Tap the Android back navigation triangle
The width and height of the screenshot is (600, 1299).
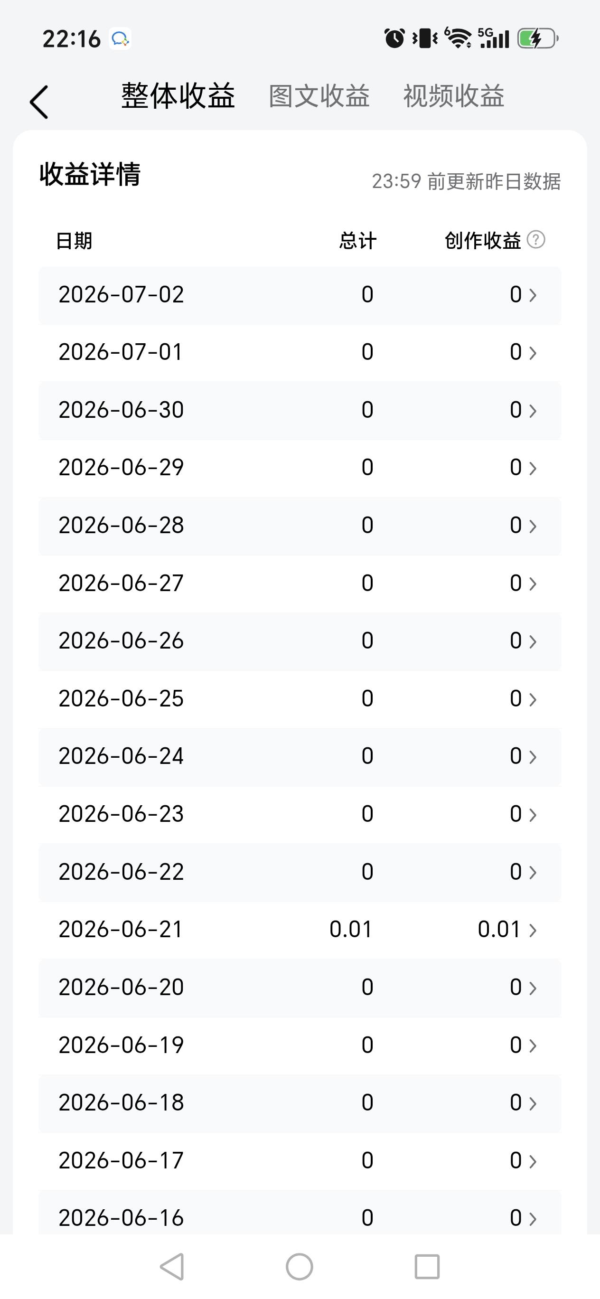pyautogui.click(x=172, y=1266)
